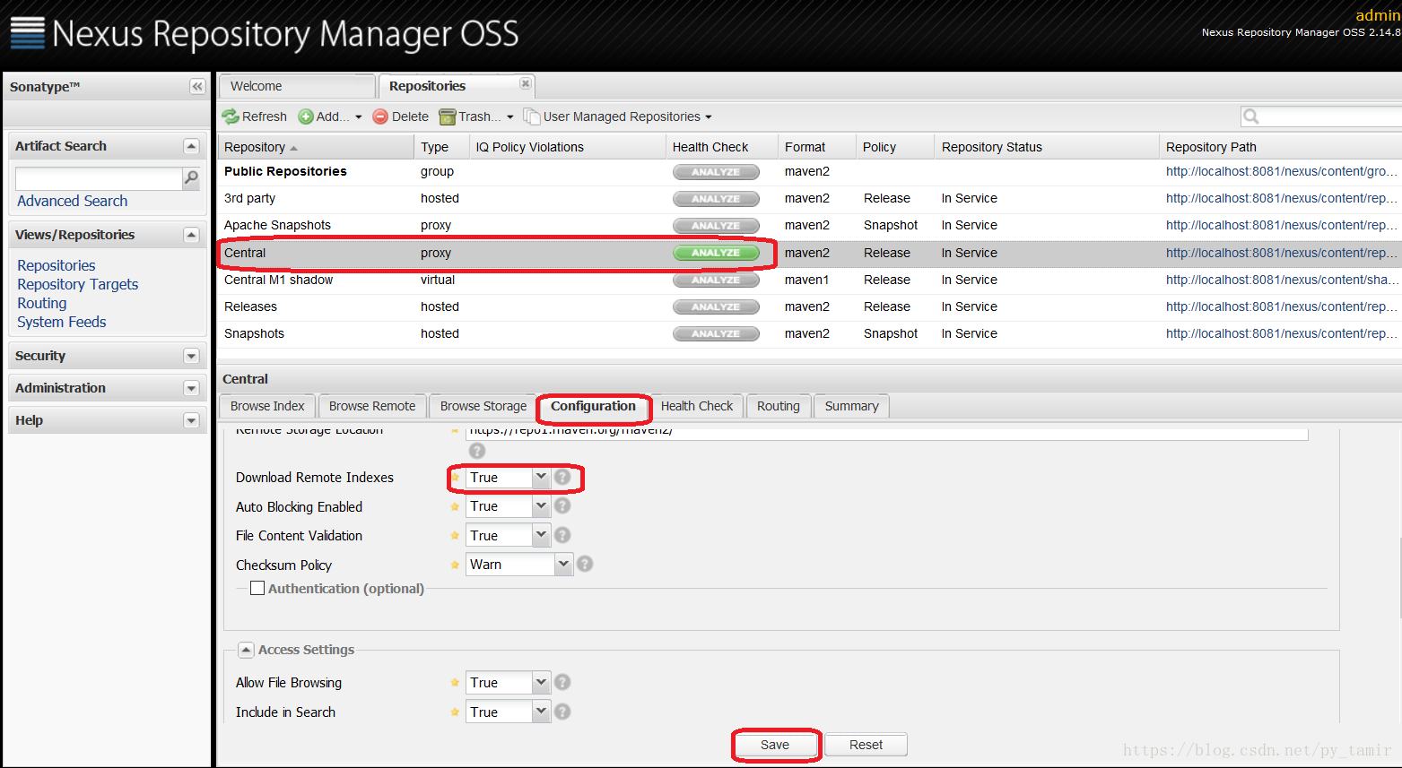Click the repositories filter search field

point(1331,116)
